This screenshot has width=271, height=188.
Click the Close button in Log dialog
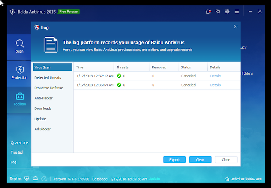point(226,160)
